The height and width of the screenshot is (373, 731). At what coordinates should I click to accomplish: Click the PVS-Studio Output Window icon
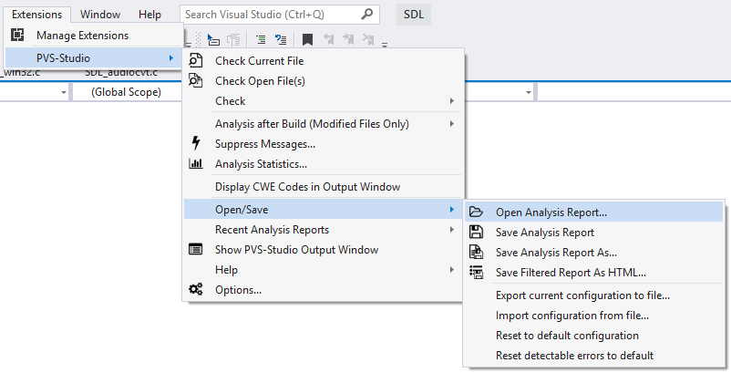196,250
